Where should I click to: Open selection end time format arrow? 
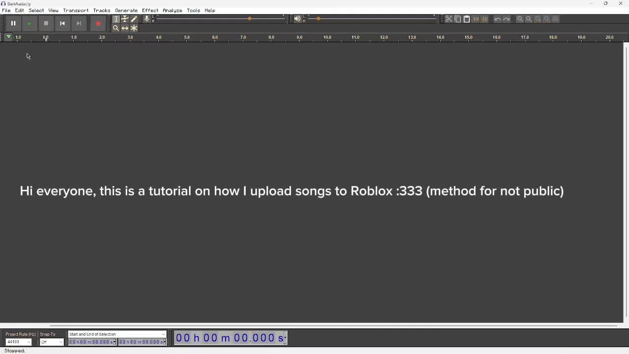point(165,342)
